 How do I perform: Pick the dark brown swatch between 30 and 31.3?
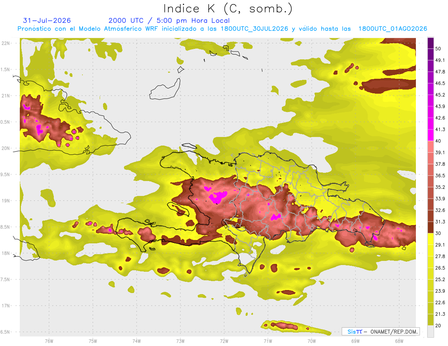click(x=431, y=228)
